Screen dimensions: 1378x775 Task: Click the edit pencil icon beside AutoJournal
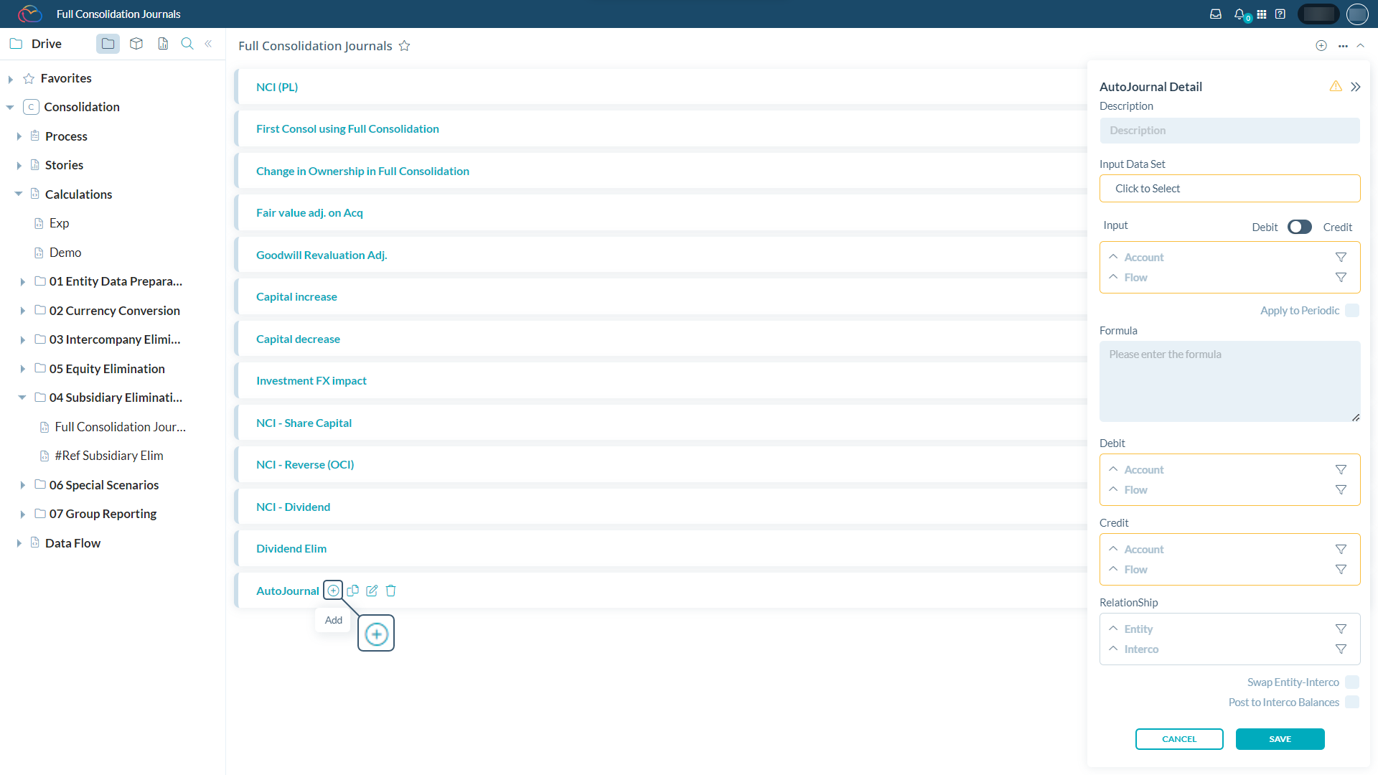pos(372,591)
